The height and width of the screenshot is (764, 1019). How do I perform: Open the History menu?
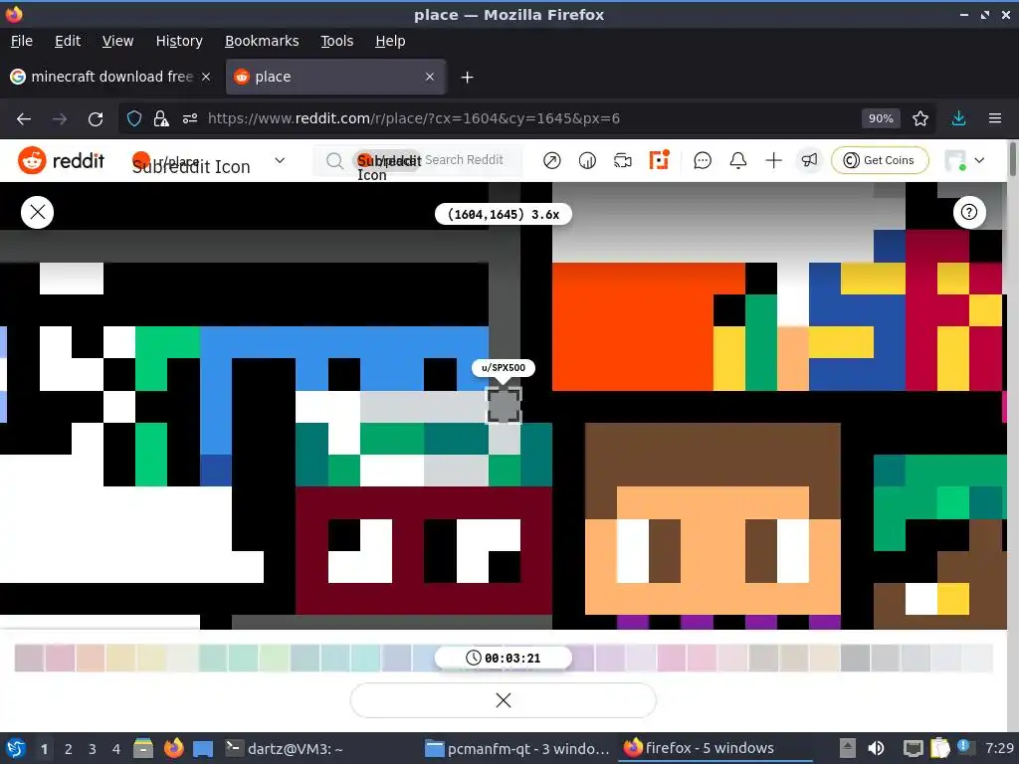179,41
